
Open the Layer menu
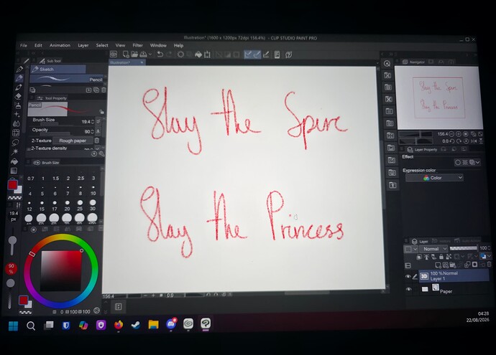(83, 45)
